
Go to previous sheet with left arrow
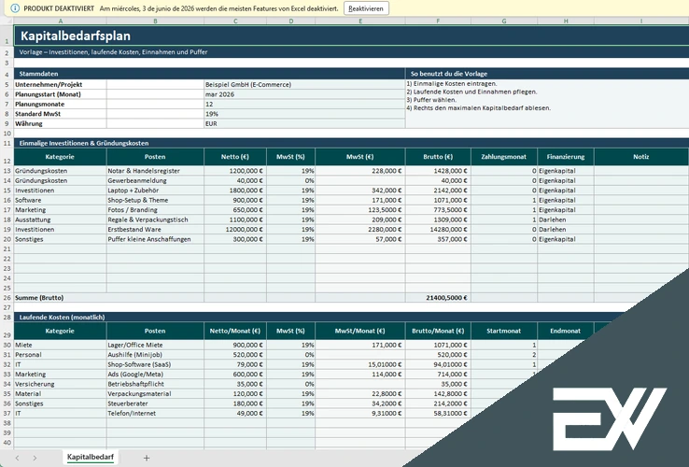pos(17,458)
